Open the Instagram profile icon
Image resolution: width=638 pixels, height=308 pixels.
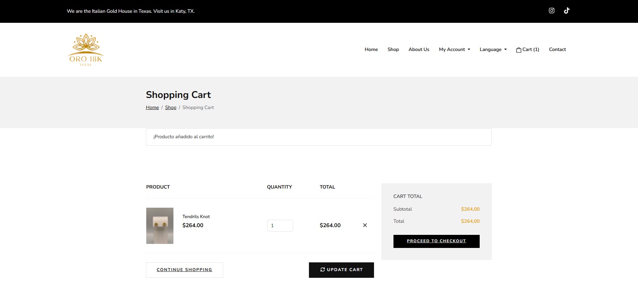coord(551,11)
